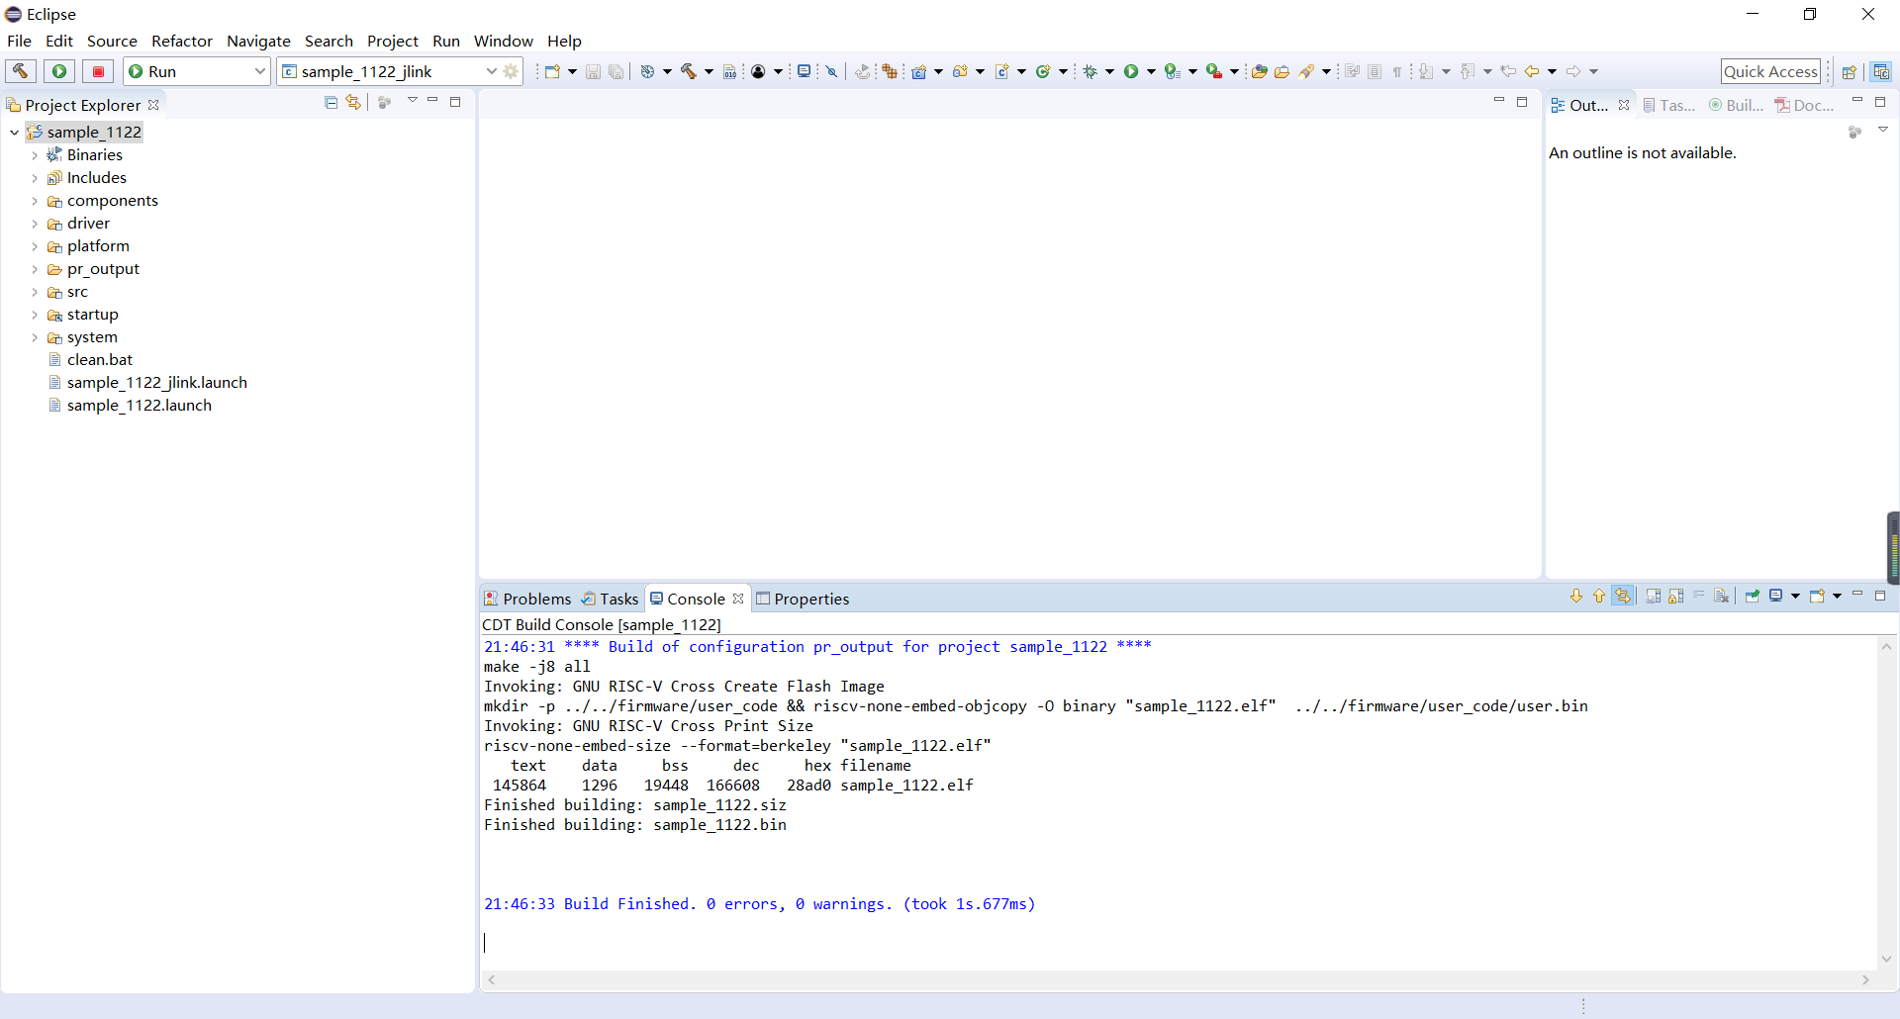The image size is (1900, 1019).
Task: Click Collapse All in Project Explorer
Action: click(332, 103)
